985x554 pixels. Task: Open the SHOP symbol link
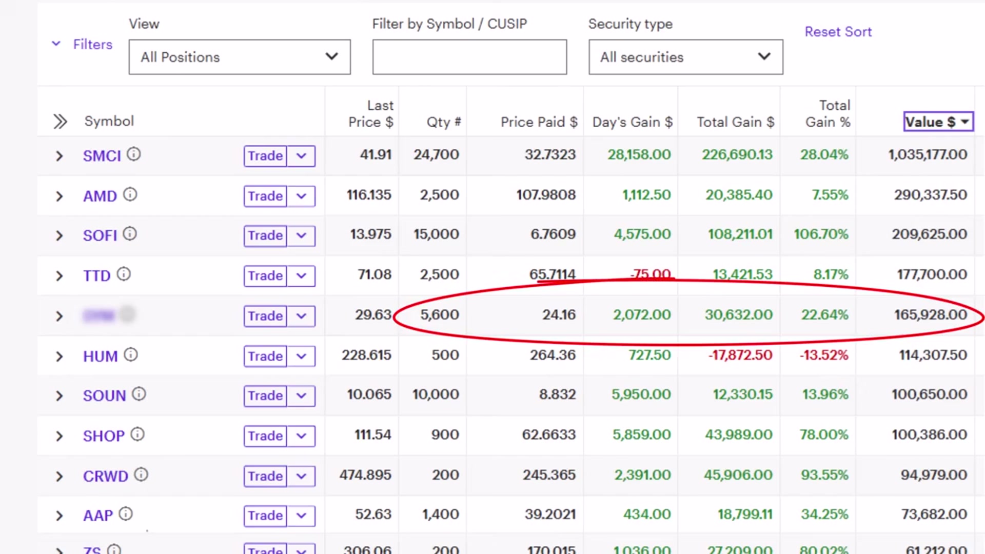click(104, 436)
